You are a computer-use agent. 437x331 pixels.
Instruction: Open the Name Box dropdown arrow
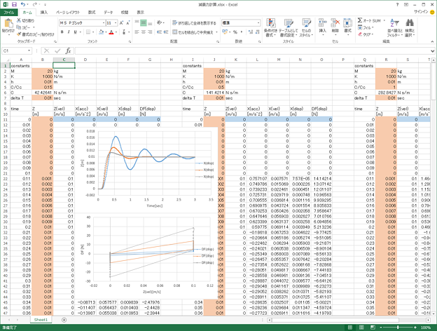coord(29,50)
